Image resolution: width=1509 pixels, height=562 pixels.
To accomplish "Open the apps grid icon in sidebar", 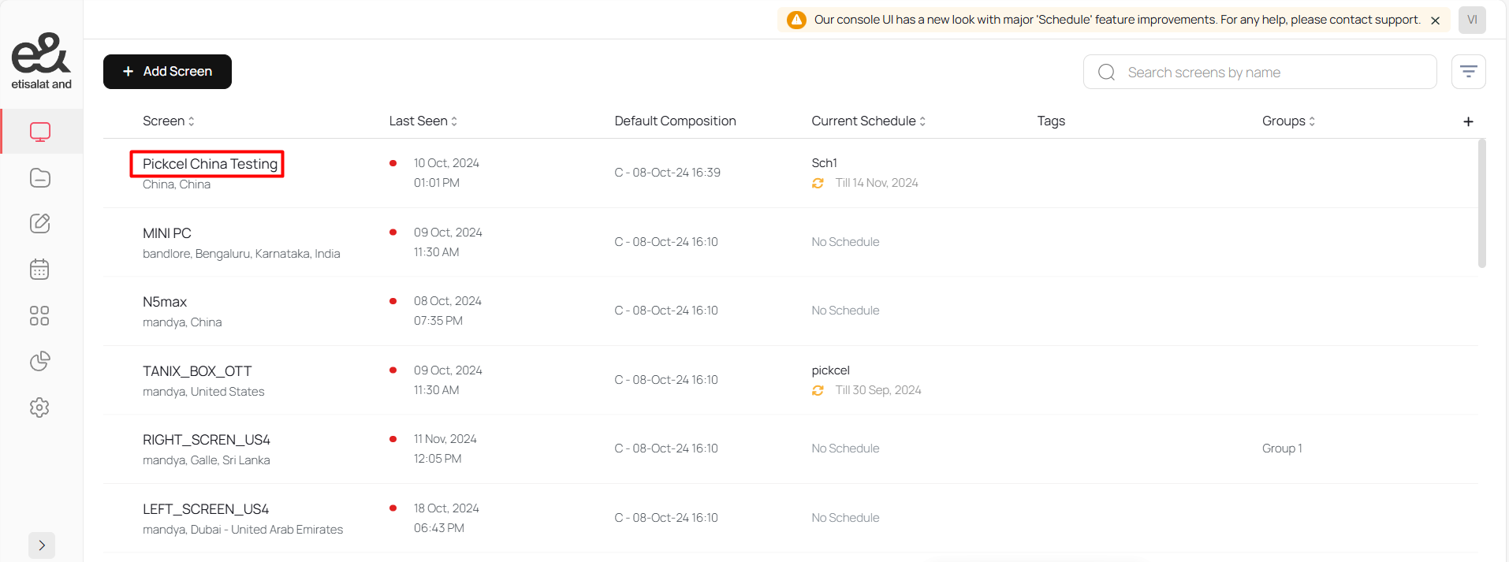I will pos(40,316).
